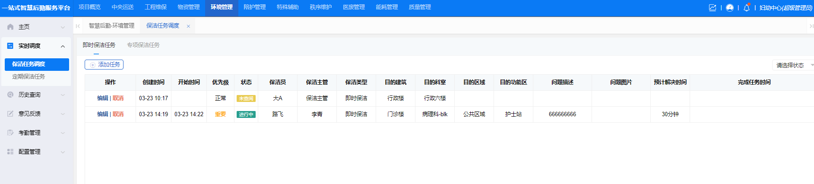This screenshot has width=814, height=184.
Task: Click the 03-23 14:22 start time cell
Action: point(189,114)
